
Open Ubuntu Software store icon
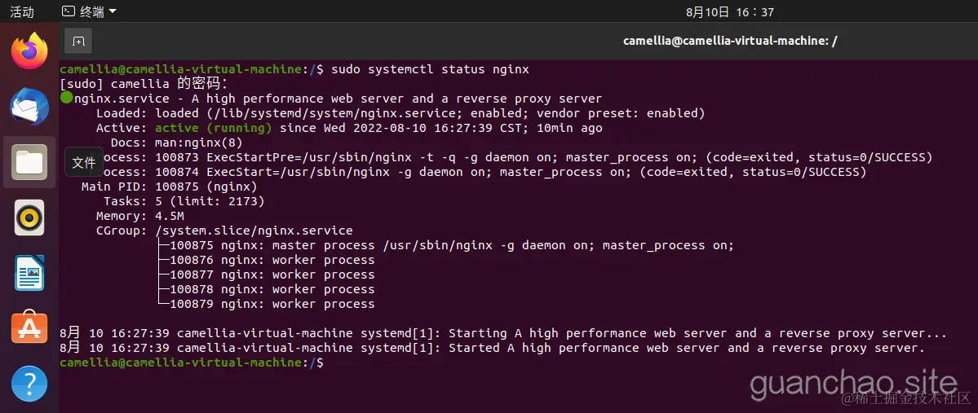point(29,327)
